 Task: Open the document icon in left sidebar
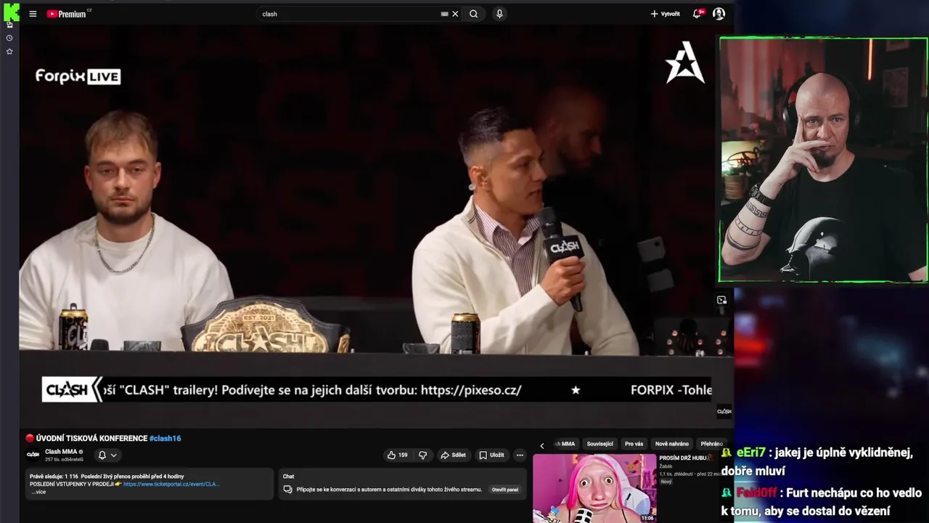pyautogui.click(x=9, y=25)
